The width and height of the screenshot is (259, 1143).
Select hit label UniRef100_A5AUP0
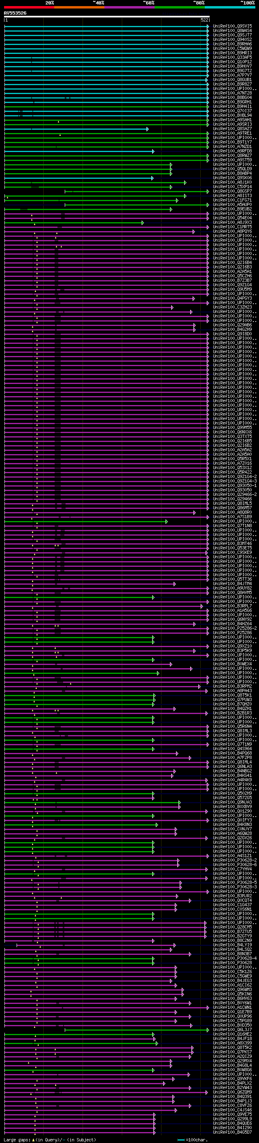[x=232, y=204]
